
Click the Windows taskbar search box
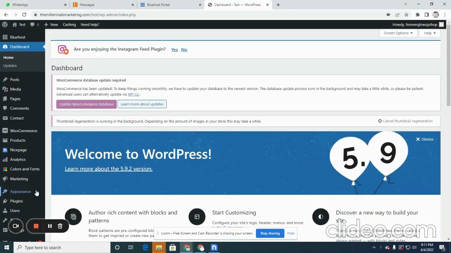(62, 248)
